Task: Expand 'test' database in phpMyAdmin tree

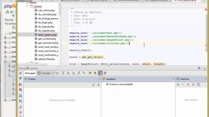Action: [x=5, y=100]
